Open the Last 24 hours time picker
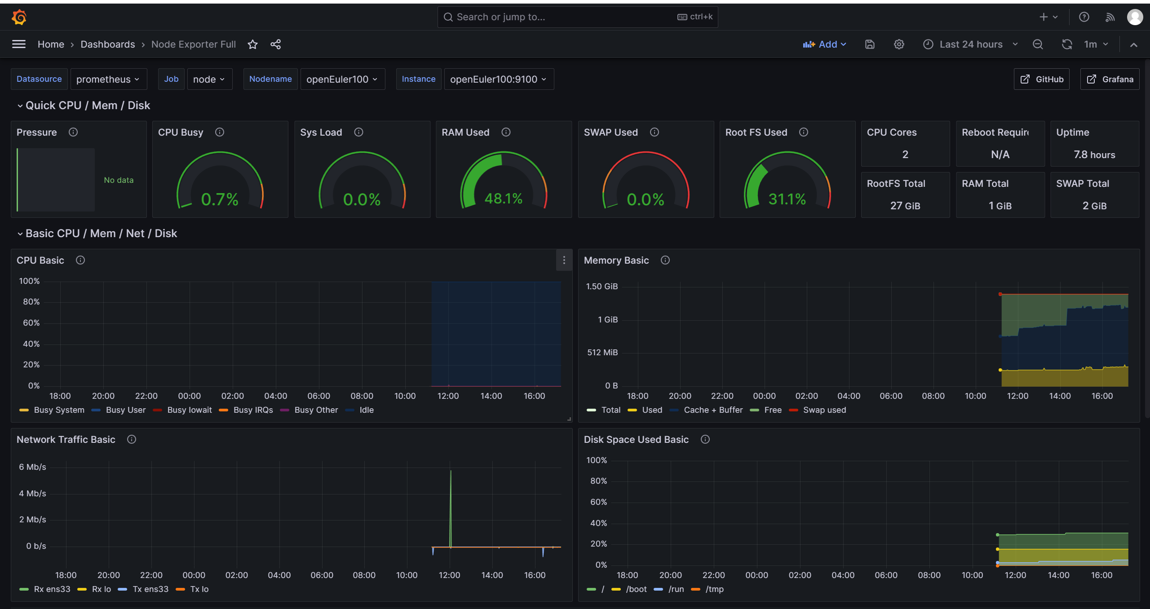1150x609 pixels. click(x=970, y=44)
